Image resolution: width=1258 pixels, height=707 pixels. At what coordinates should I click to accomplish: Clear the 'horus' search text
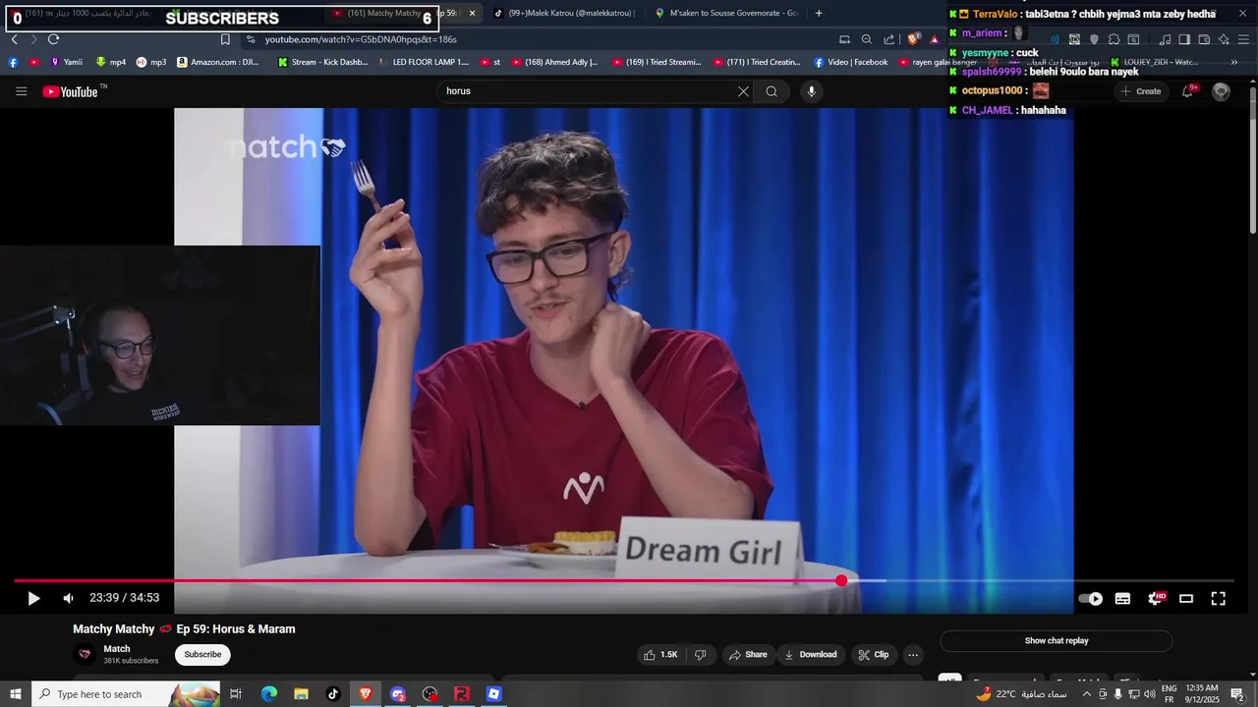click(x=743, y=91)
